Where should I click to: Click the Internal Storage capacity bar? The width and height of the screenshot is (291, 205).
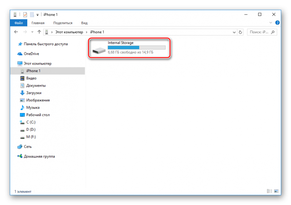(137, 47)
